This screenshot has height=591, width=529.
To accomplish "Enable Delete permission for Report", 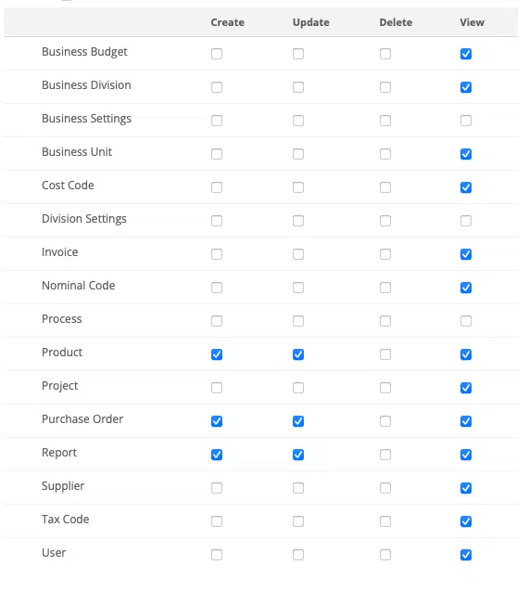I will (385, 455).
